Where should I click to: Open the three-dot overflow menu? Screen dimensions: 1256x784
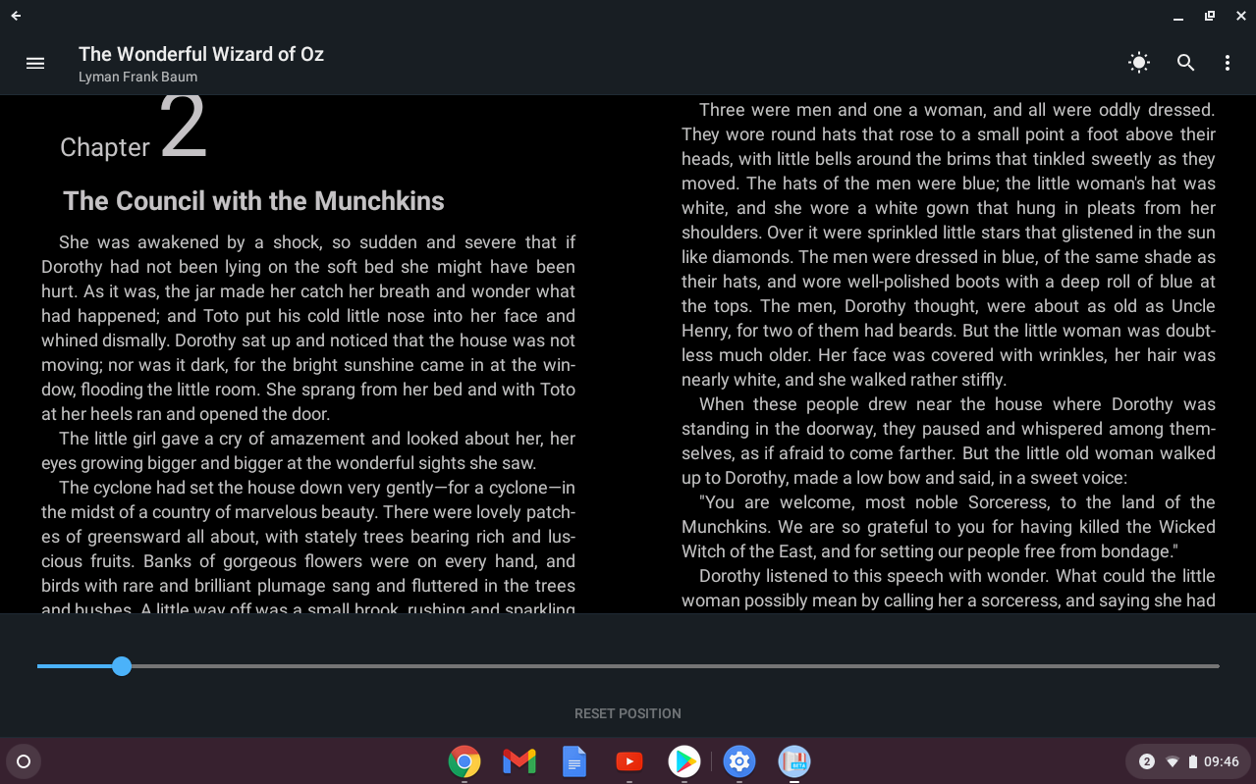[x=1228, y=63]
